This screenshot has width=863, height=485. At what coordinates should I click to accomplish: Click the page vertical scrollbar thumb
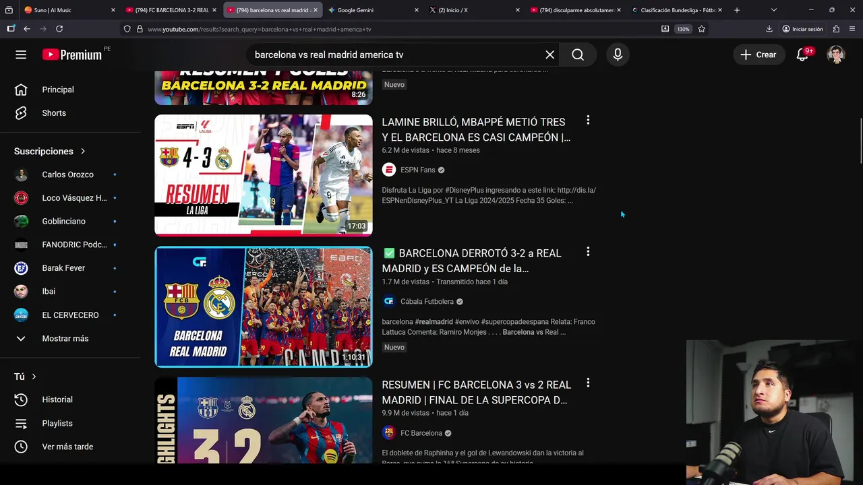tap(860, 140)
